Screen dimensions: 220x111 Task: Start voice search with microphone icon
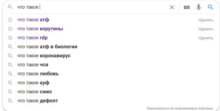pos(199,7)
